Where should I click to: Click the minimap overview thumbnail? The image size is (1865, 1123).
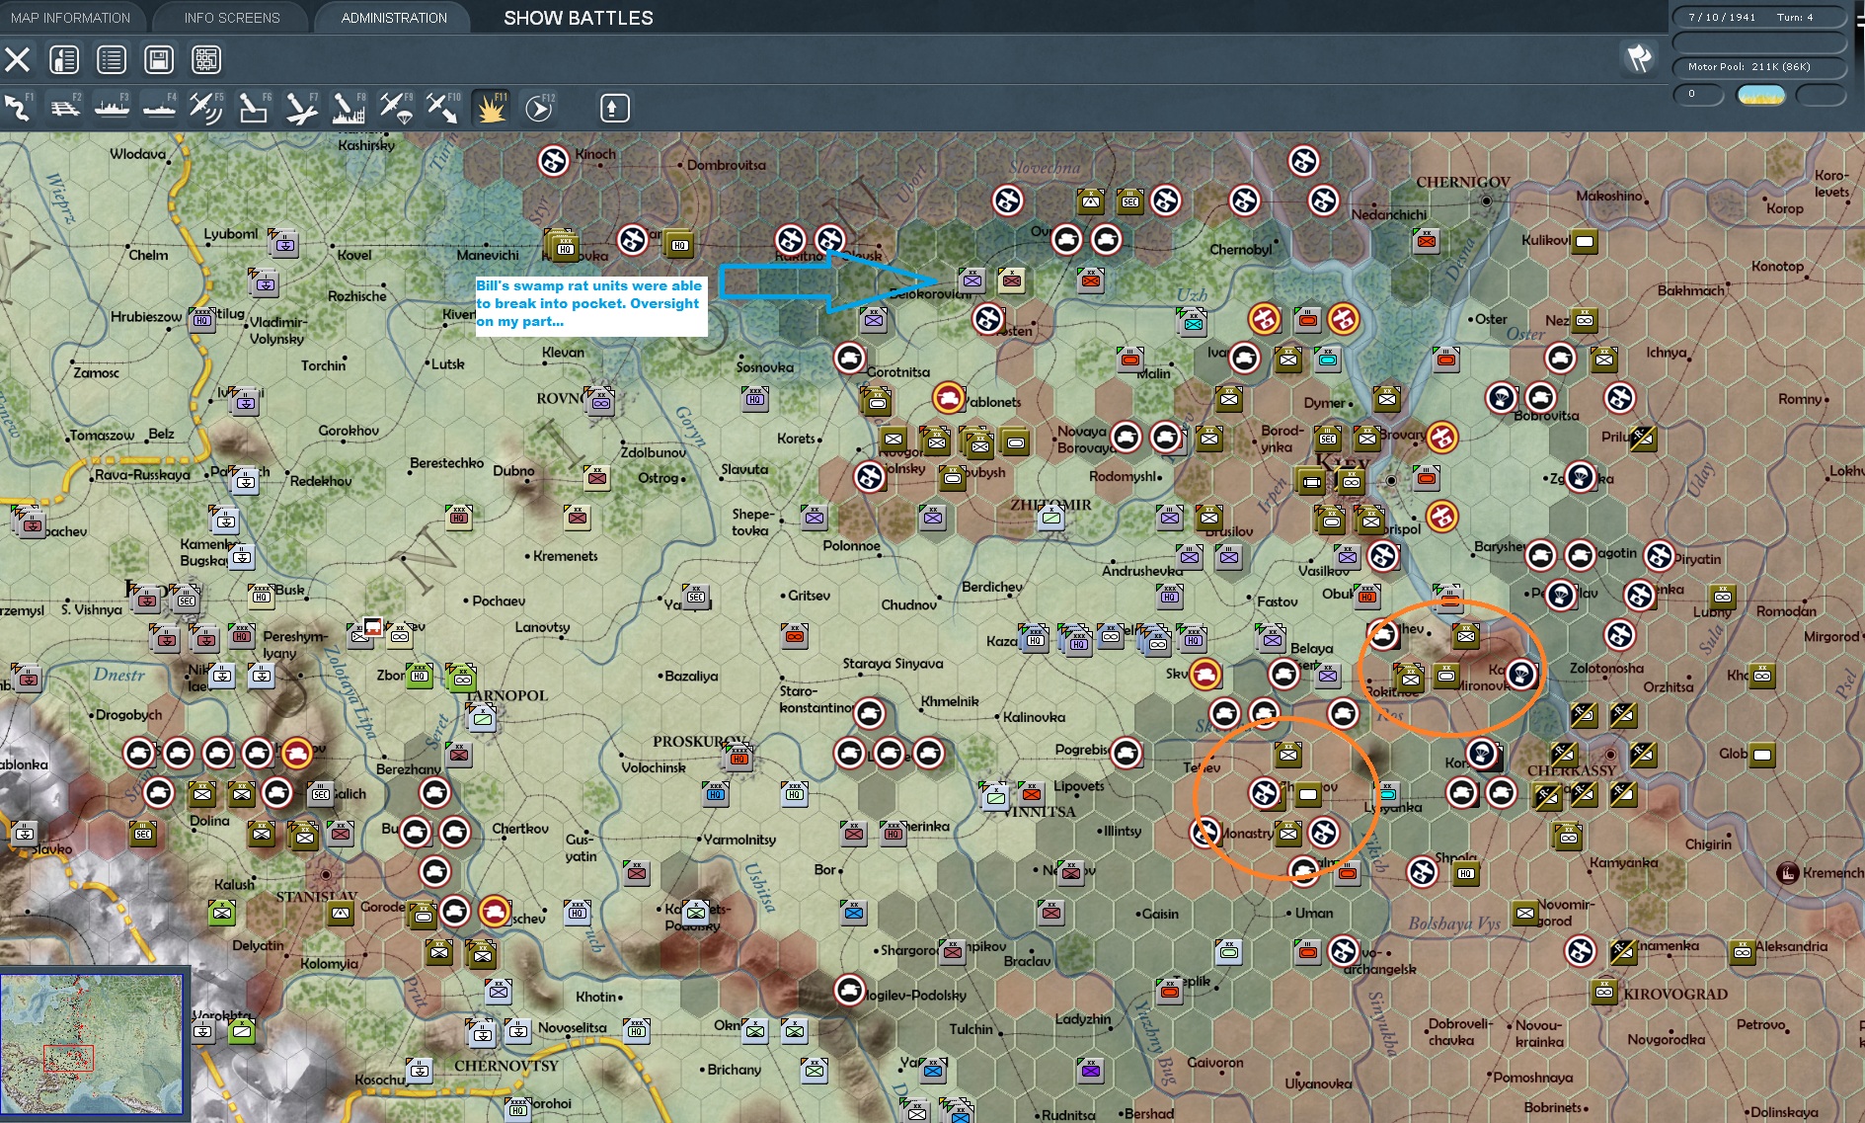pyautogui.click(x=92, y=1043)
